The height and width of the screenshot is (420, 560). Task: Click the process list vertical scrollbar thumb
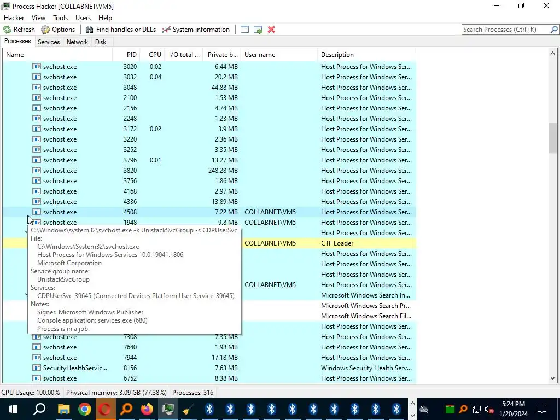[x=552, y=138]
